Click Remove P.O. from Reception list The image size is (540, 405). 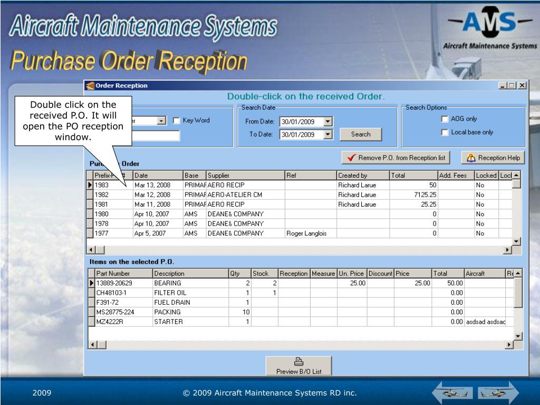(x=396, y=158)
